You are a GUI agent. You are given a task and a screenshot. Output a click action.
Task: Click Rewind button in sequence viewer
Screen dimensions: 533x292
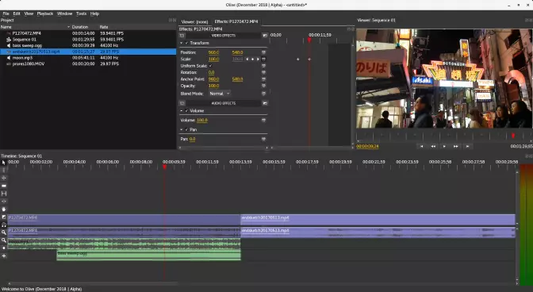[433, 146]
